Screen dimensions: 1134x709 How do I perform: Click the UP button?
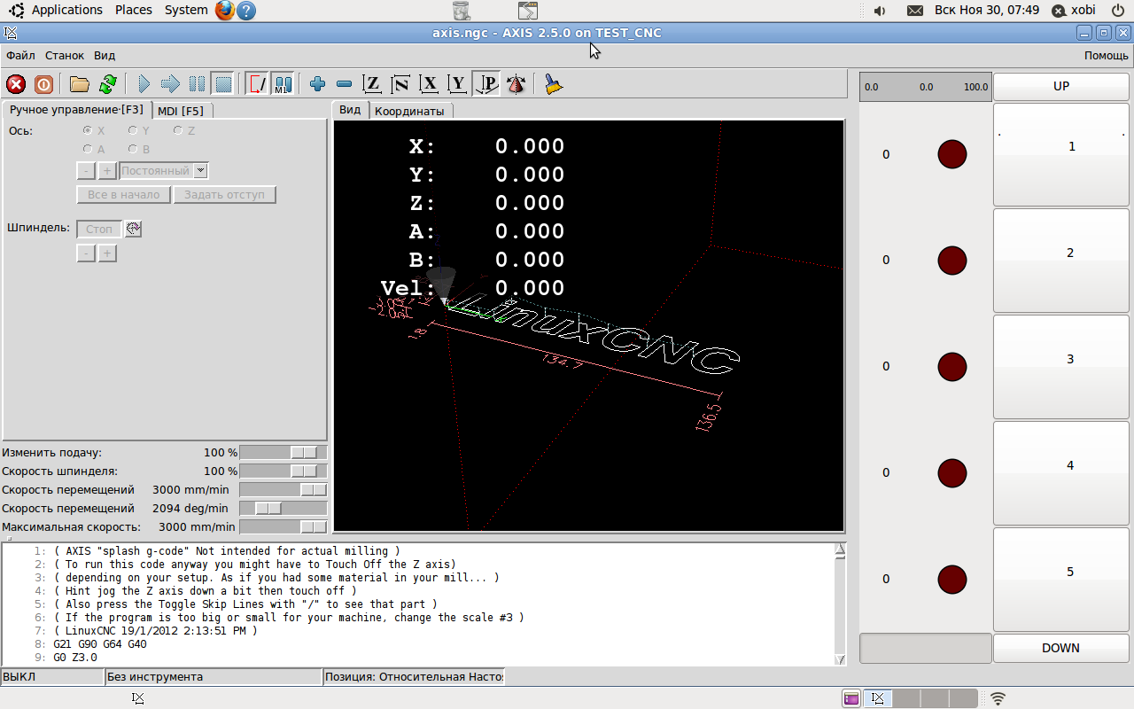coord(1061,86)
